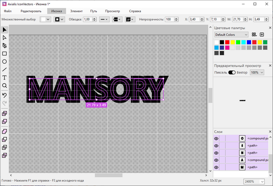Open the Путь menu
The width and height of the screenshot is (273, 186).
93,11
